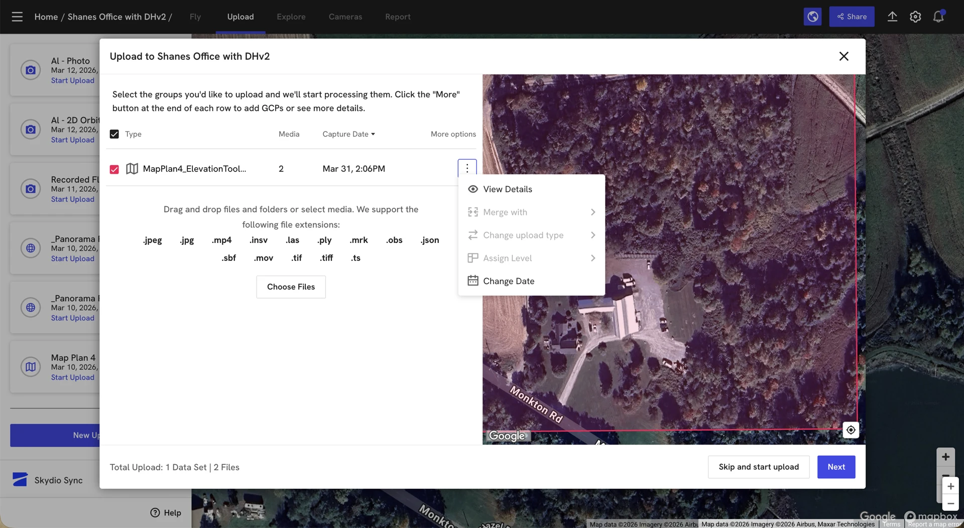Uncheck the MapPlan4_ElevationTool row checkbox
The height and width of the screenshot is (528, 964).
pos(114,169)
